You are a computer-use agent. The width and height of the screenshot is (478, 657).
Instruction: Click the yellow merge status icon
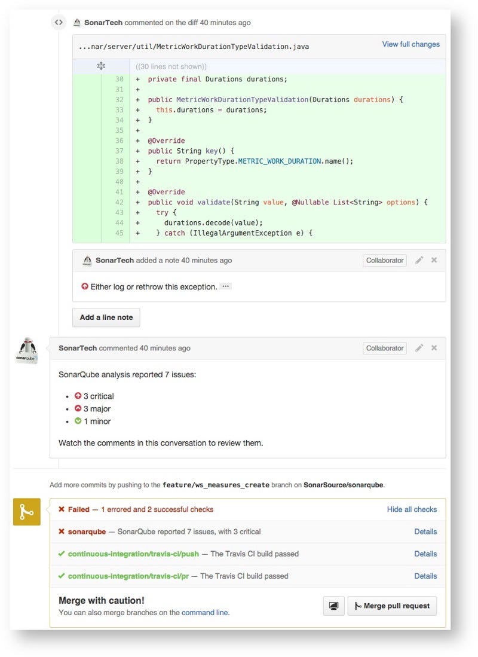(x=26, y=512)
